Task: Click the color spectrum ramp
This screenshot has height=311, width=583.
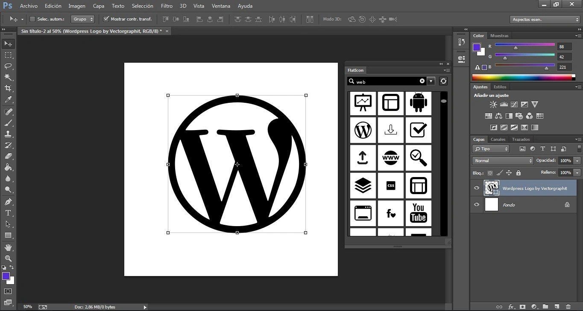Action: [522, 77]
